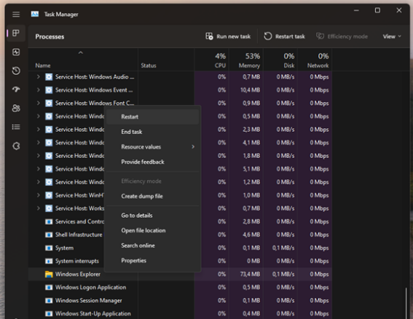Open the Resource values submenu arrow
The height and width of the screenshot is (319, 413).
click(193, 146)
